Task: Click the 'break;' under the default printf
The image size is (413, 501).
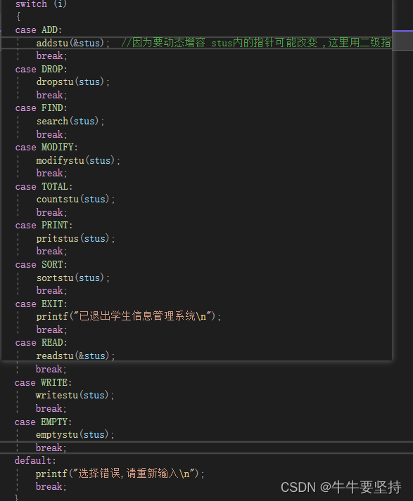Action: pyautogui.click(x=51, y=487)
